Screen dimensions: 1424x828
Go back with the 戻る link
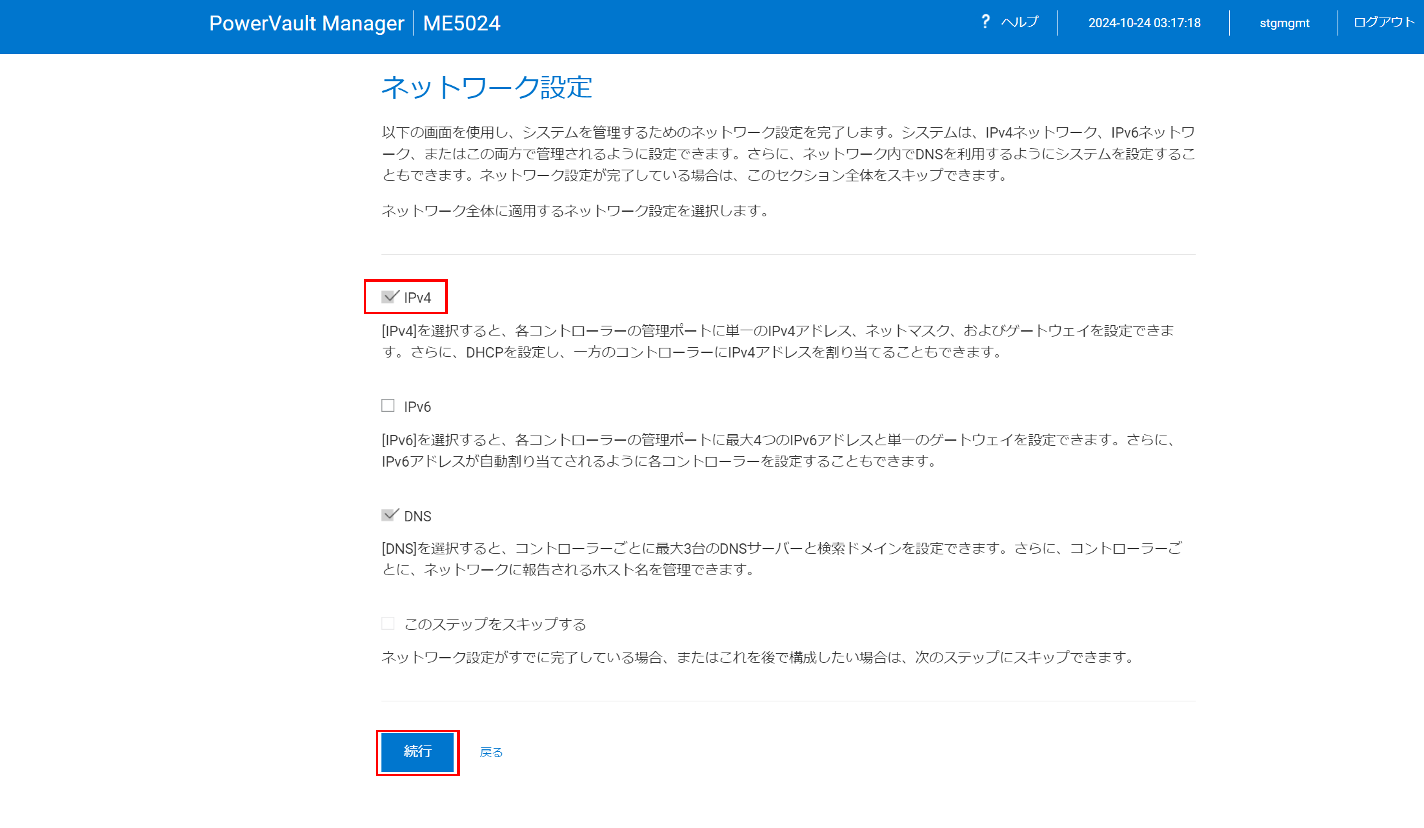tap(491, 752)
